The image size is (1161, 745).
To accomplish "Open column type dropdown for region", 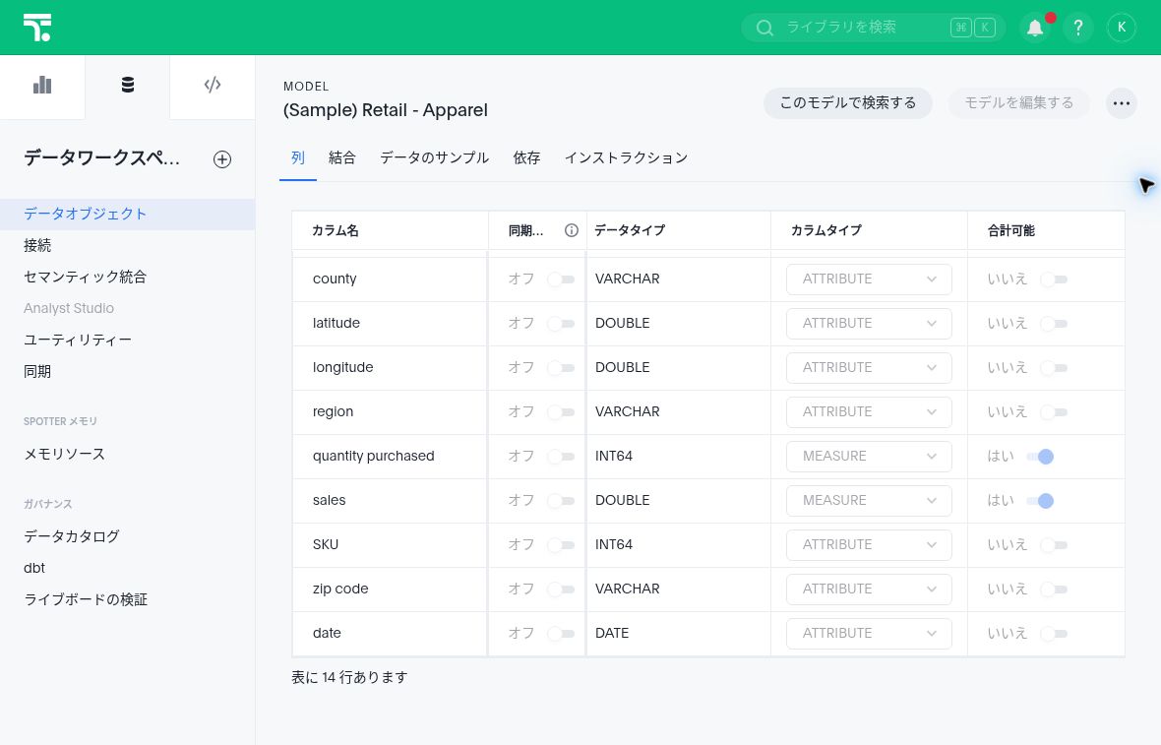I will 869,411.
